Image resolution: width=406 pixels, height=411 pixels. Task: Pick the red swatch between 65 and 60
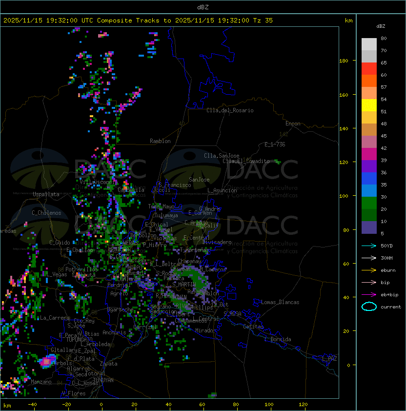(x=369, y=69)
